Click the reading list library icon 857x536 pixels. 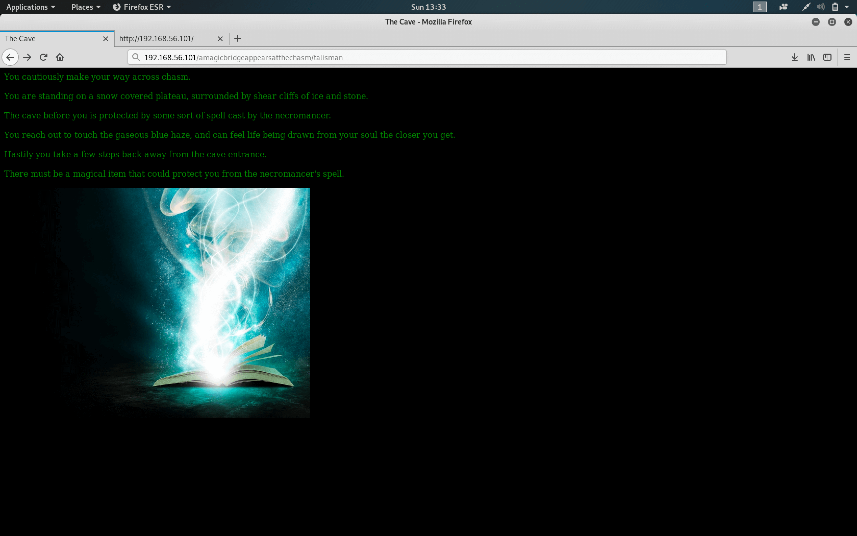[811, 57]
